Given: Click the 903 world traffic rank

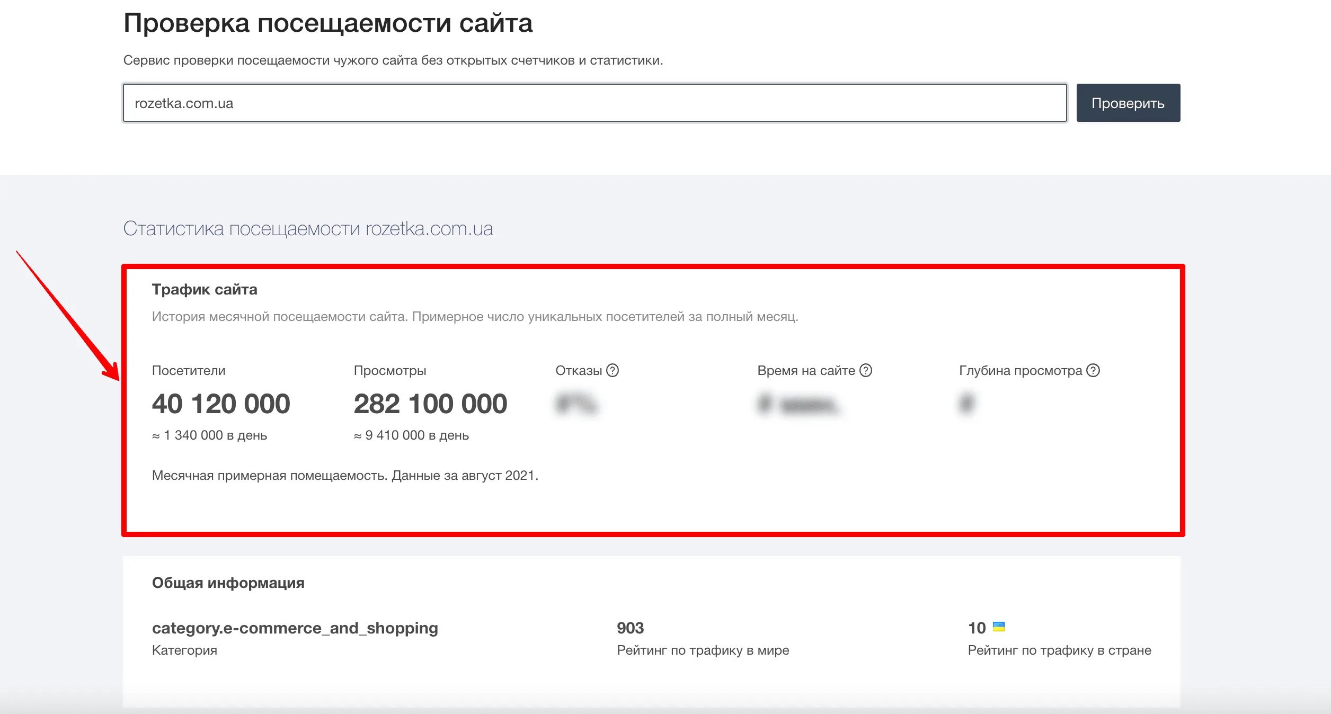Looking at the screenshot, I should 630,628.
